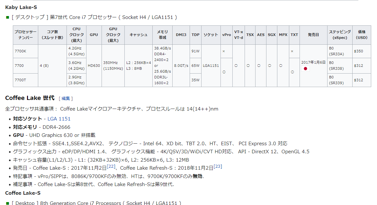Open footnote reference [22]

(111, 166)
